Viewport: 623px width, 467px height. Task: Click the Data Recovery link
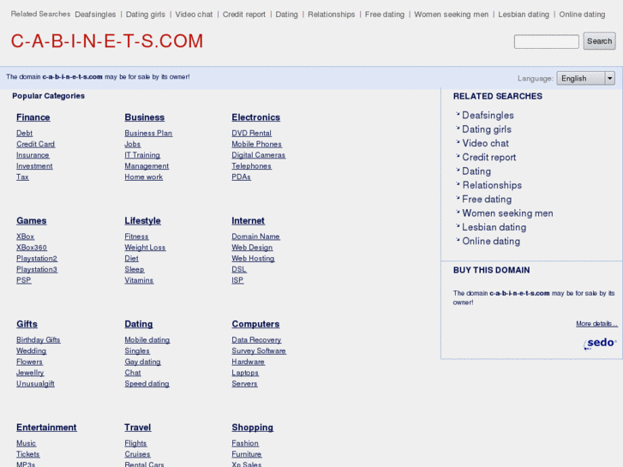click(257, 340)
